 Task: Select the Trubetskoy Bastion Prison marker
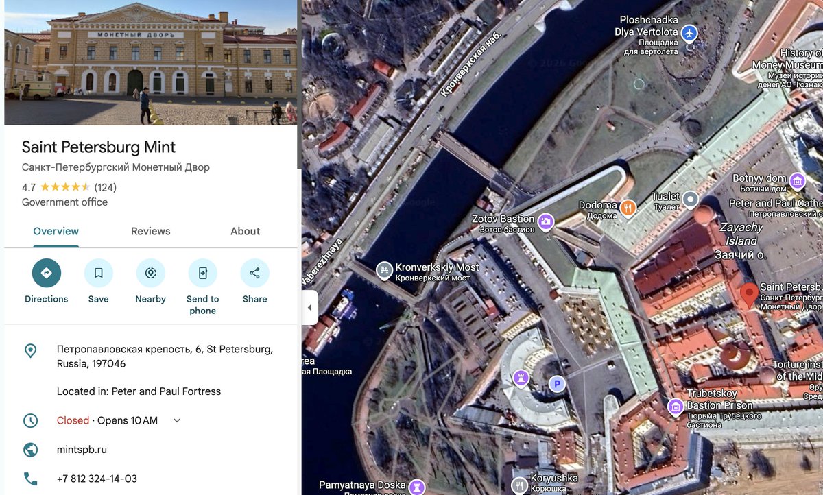point(676,407)
